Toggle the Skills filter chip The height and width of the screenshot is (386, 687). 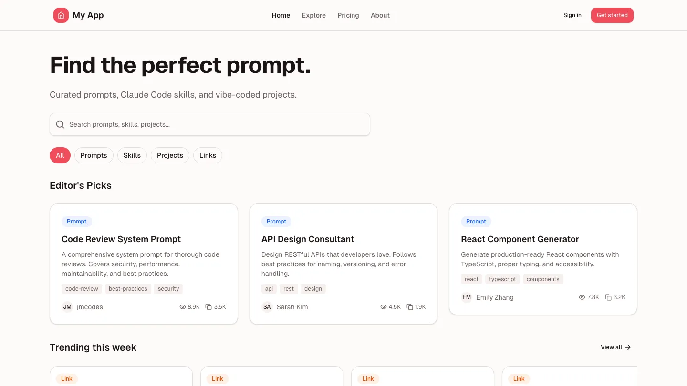(x=132, y=155)
